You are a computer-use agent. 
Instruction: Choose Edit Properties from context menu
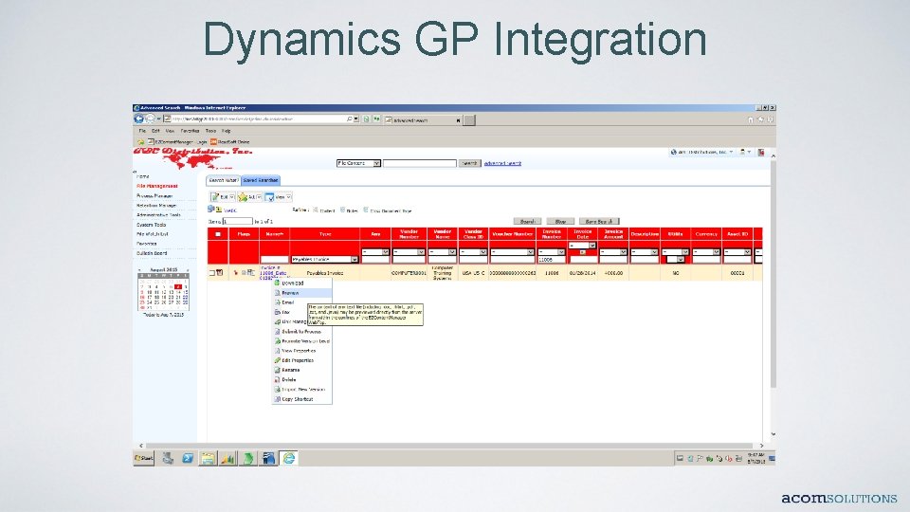pyautogui.click(x=301, y=360)
